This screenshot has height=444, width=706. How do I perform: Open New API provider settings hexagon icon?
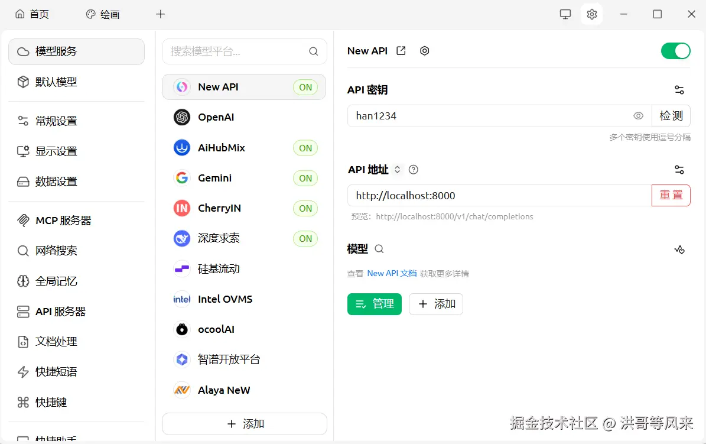pyautogui.click(x=425, y=51)
